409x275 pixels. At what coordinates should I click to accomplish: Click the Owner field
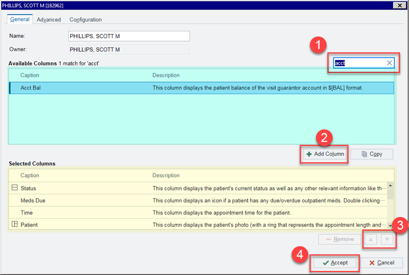click(129, 49)
